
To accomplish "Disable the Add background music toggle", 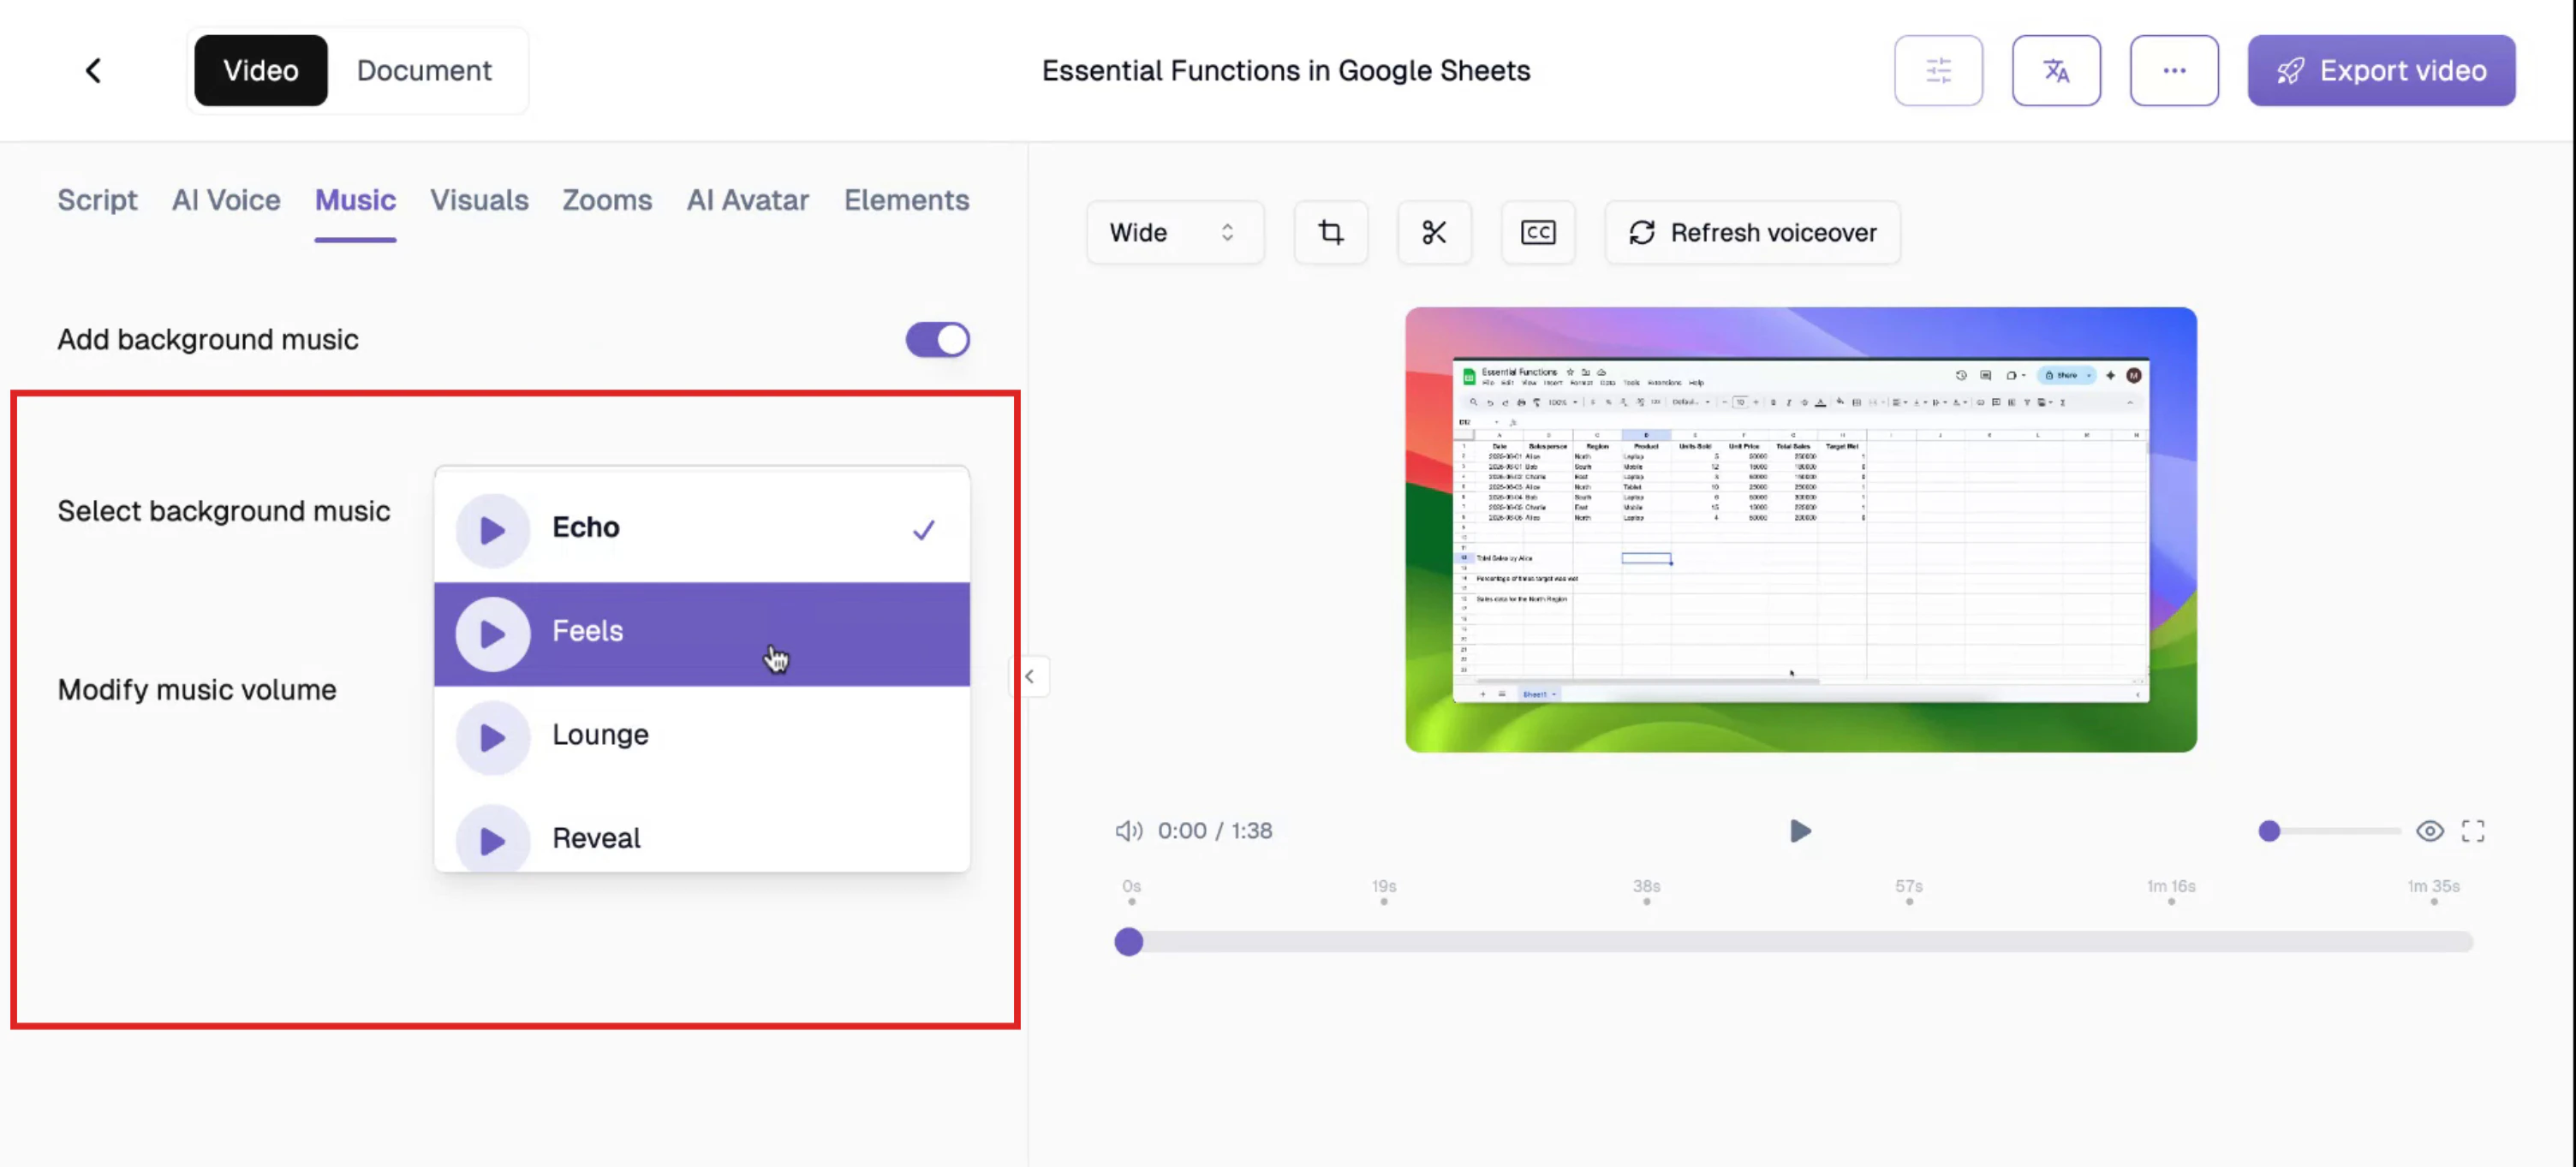I will (937, 339).
